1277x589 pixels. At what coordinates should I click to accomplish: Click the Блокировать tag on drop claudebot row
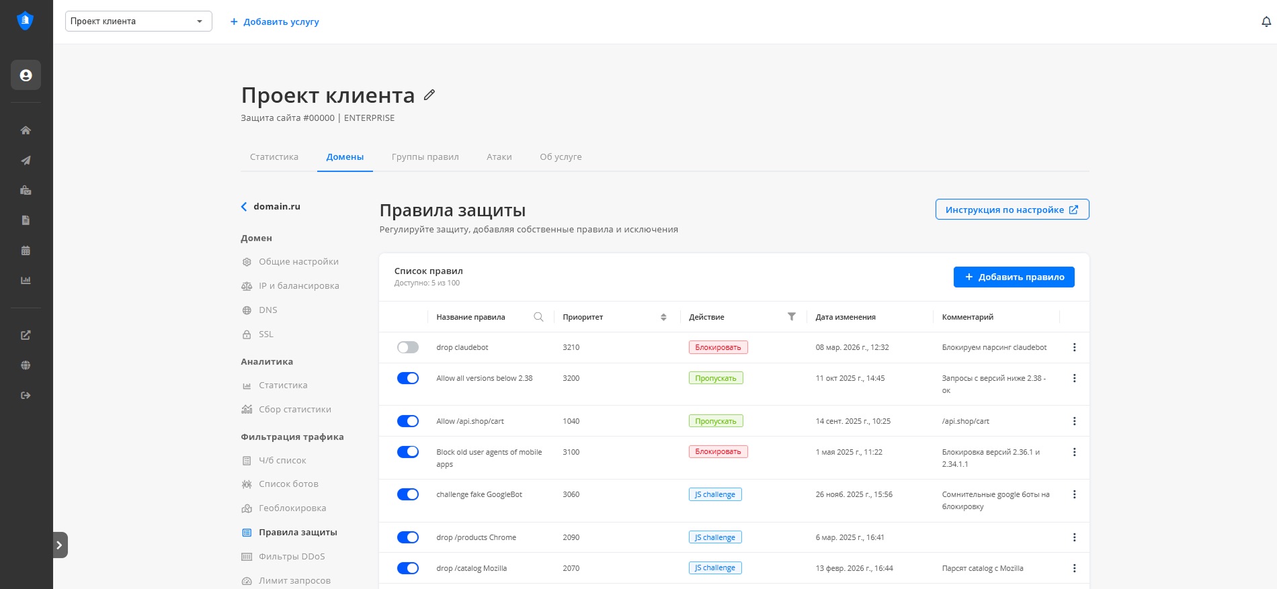(718, 347)
